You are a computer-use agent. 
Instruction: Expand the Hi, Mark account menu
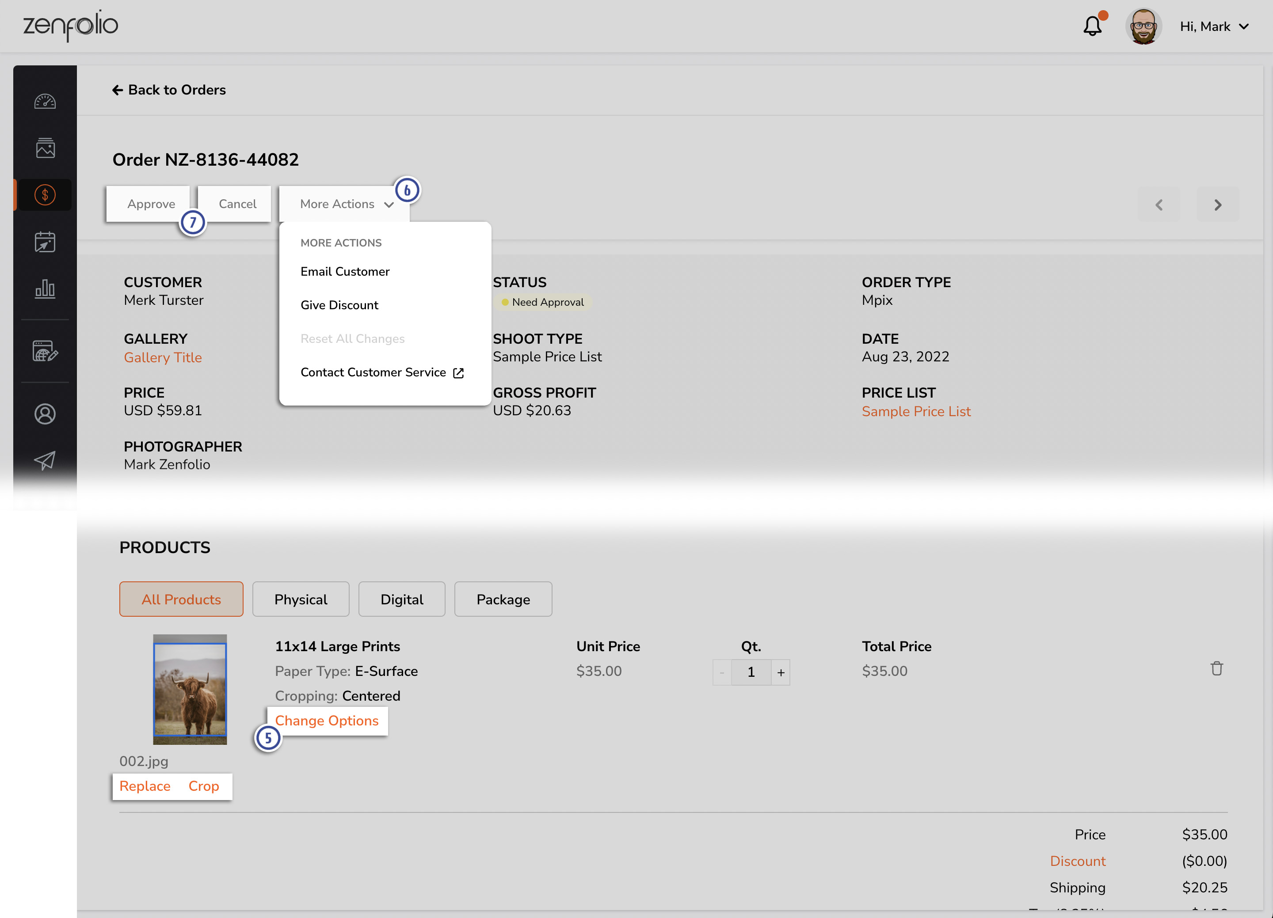1214,27
